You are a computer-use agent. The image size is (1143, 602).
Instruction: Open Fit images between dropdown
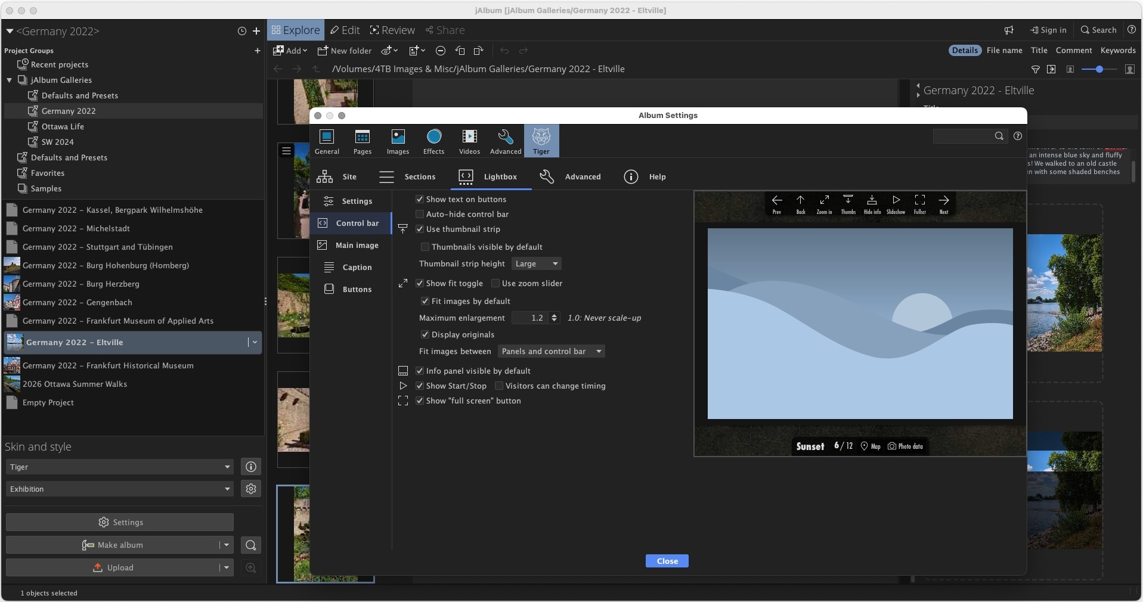[x=552, y=351]
